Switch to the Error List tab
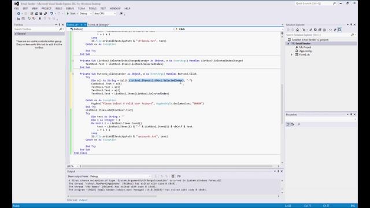Image resolution: width=370 pixels, height=208 pixels. pyautogui.click(x=72, y=200)
